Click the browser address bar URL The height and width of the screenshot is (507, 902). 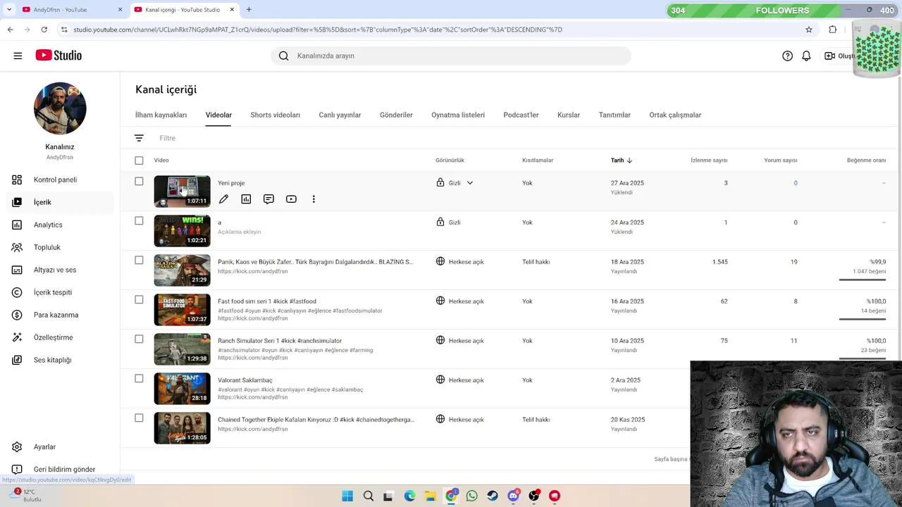318,30
